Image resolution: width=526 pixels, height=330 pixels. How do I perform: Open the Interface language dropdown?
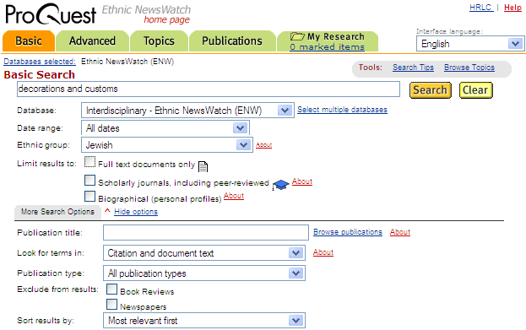470,44
